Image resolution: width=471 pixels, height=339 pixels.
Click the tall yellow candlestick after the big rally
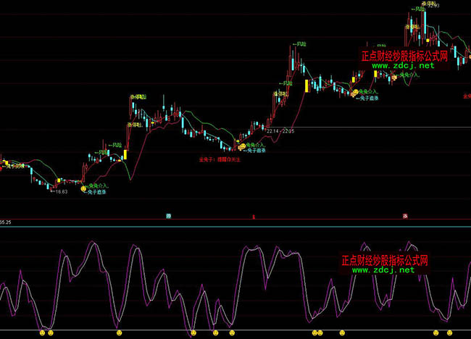click(x=307, y=87)
